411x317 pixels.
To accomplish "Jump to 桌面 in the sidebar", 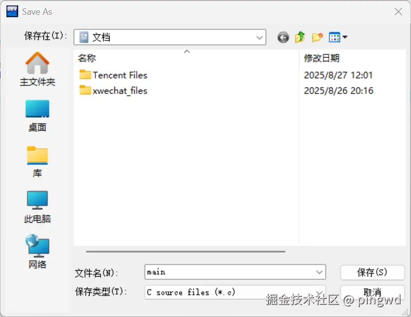I will (37, 116).
